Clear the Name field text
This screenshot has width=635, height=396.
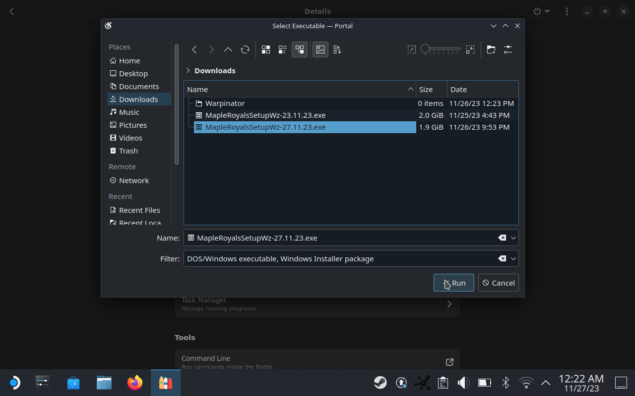coord(502,238)
